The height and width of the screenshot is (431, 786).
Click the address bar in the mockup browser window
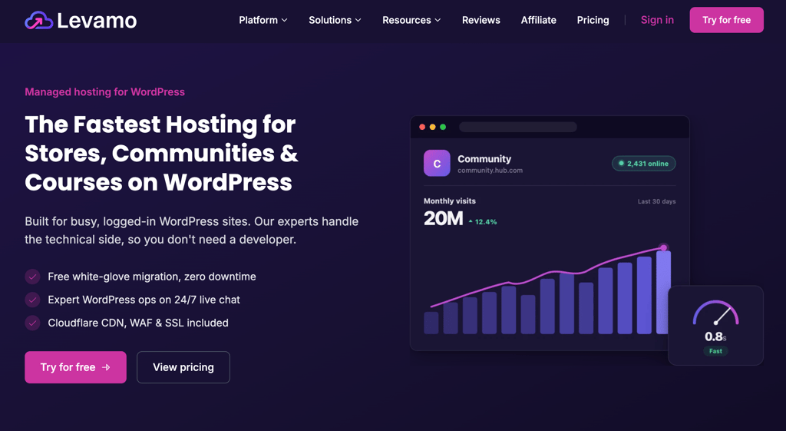point(518,127)
